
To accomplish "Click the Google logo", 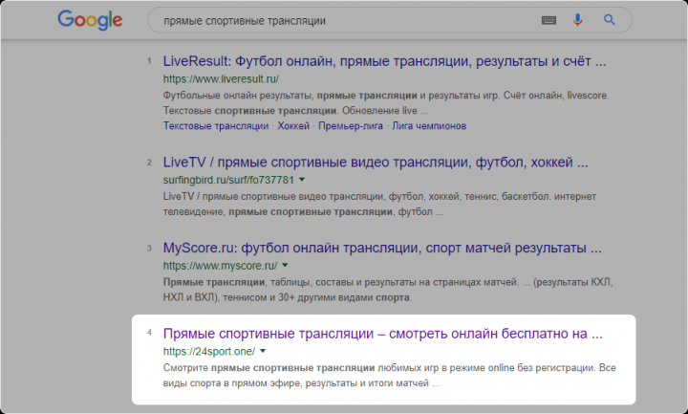I will click(90, 20).
